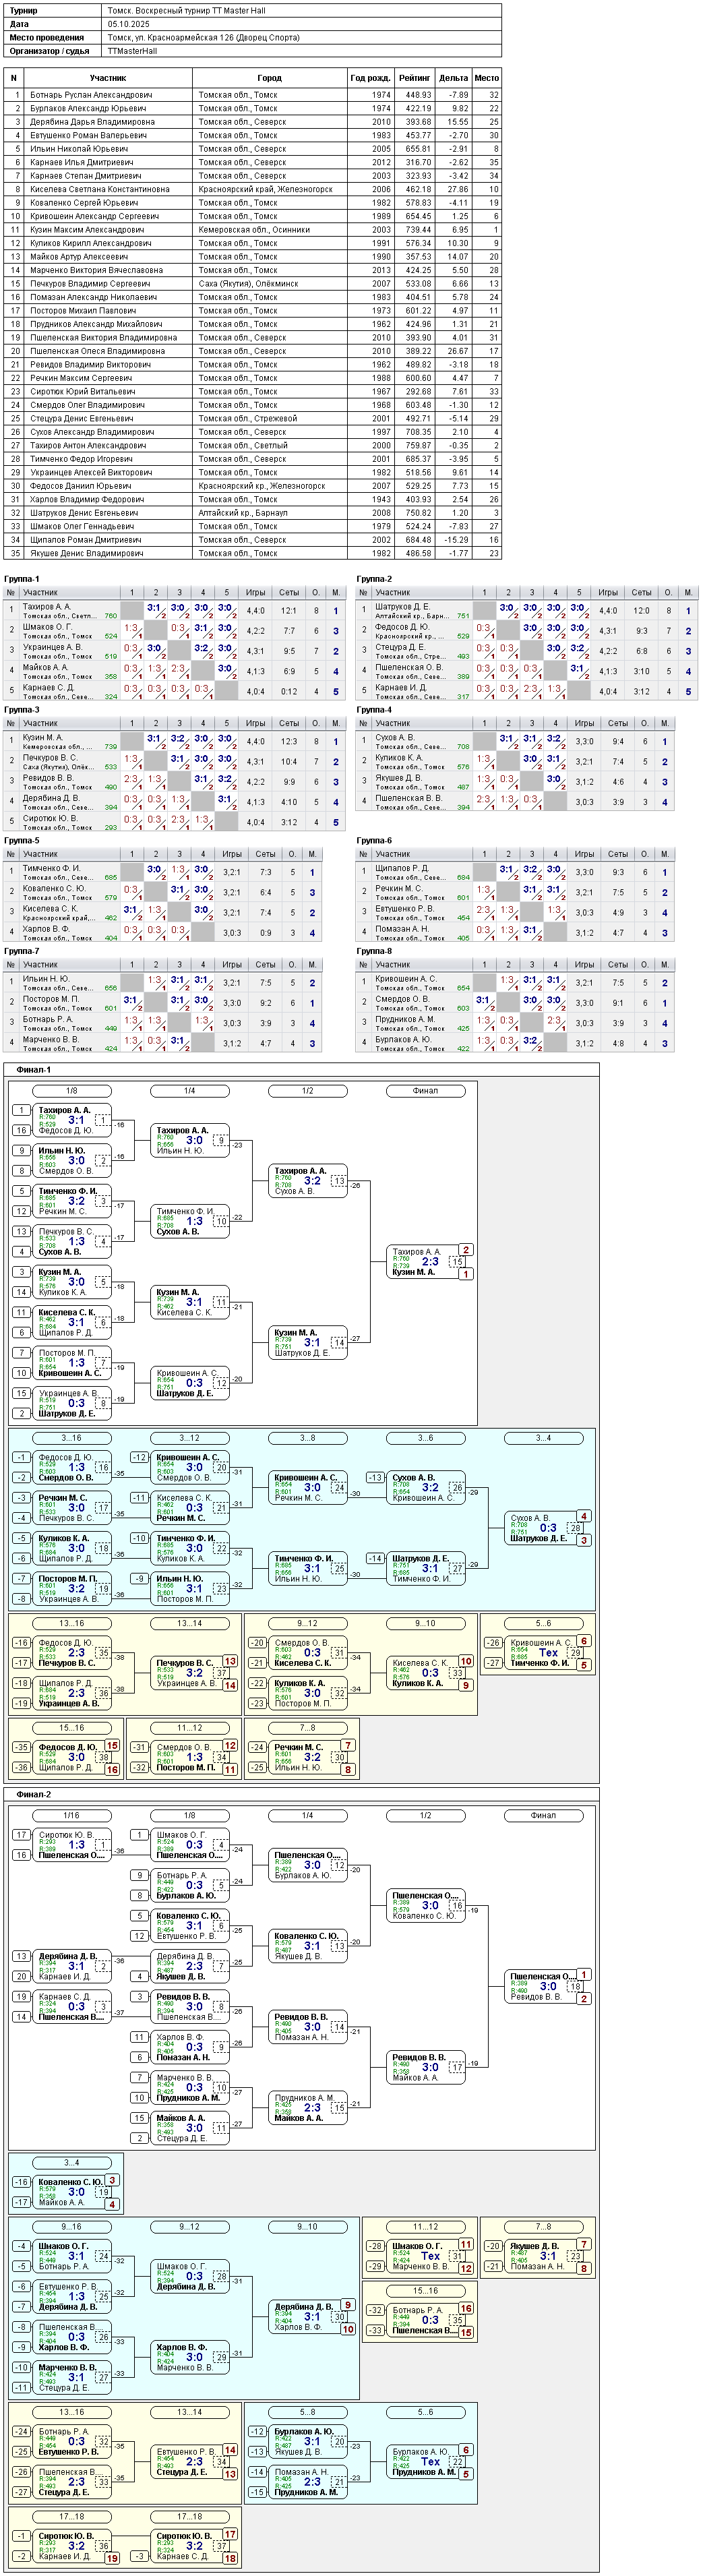This screenshot has height=2576, width=705.
Task: Select participant 'Пшеленская Олеся Владимировна'
Action: click(x=98, y=351)
